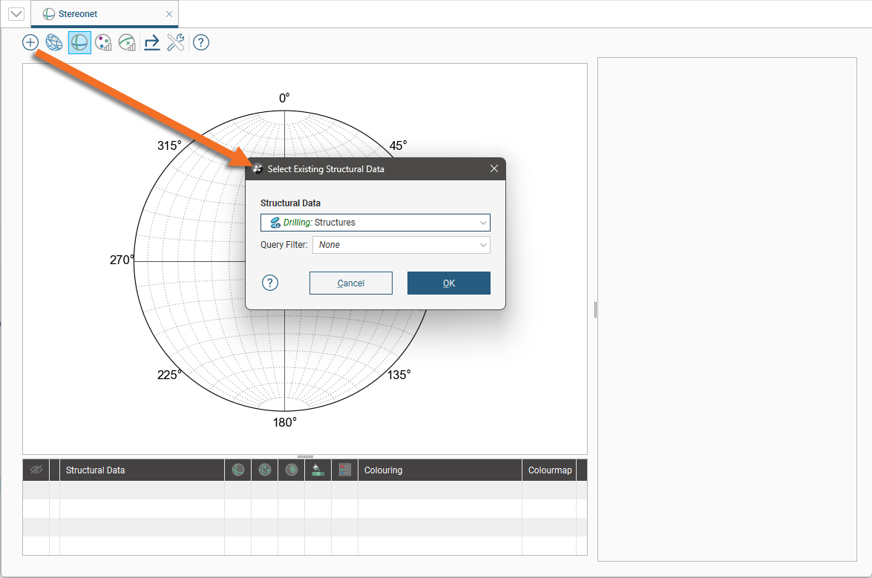Viewport: 872px width, 578px height.
Task: Open the tab list dropdown arrow
Action: point(16,14)
